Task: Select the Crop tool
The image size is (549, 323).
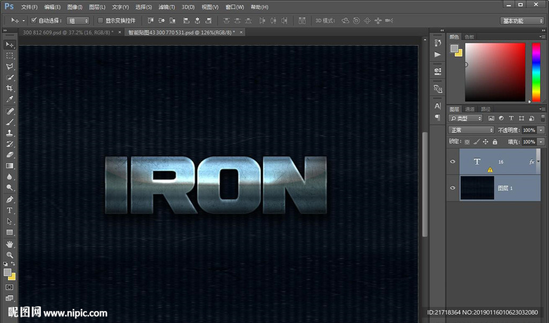Action: [x=10, y=88]
